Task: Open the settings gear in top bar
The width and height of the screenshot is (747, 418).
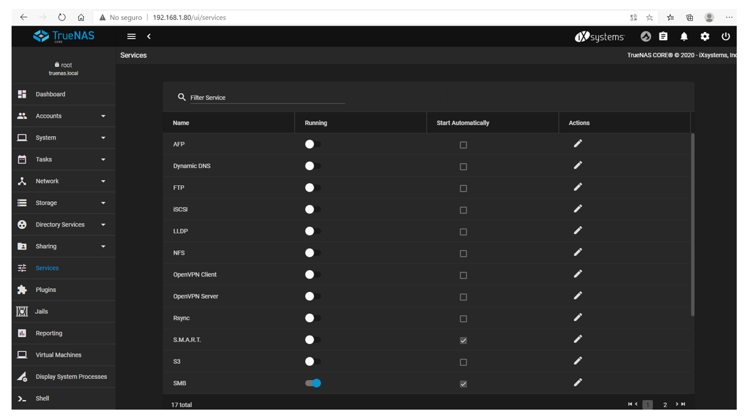Action: coord(705,37)
